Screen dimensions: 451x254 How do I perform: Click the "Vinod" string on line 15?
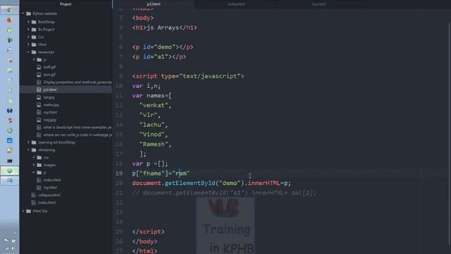[x=152, y=135]
